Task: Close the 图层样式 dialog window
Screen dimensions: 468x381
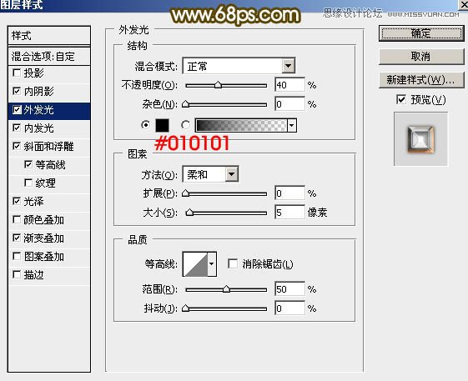Action: coord(464,4)
